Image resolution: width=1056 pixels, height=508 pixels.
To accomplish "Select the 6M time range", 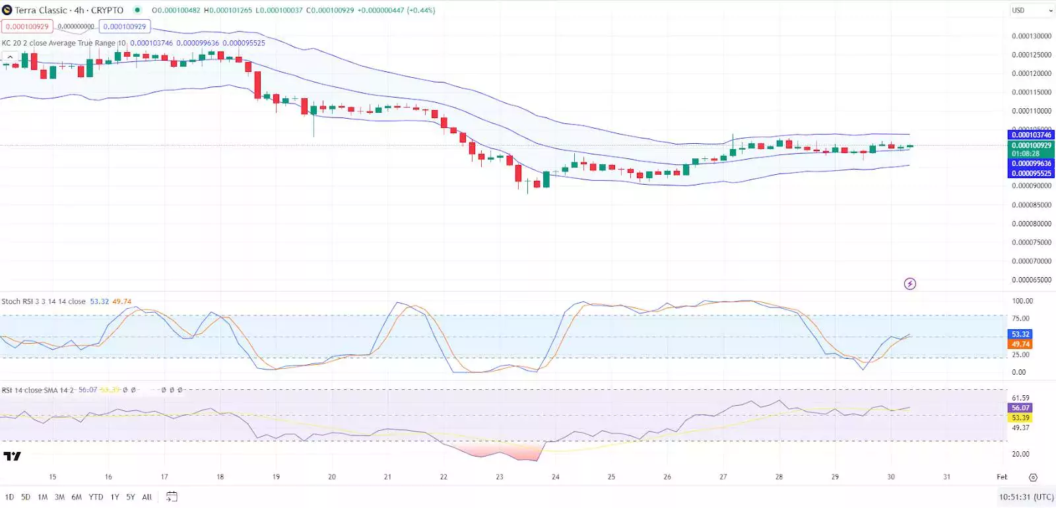I will [77, 497].
